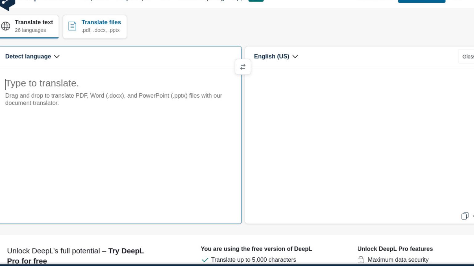
Task: Swap source and target languages
Action: point(243,67)
